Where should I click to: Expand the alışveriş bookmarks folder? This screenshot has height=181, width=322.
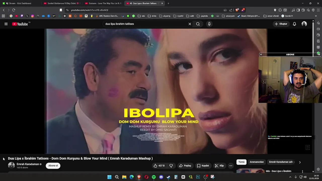click(165, 16)
